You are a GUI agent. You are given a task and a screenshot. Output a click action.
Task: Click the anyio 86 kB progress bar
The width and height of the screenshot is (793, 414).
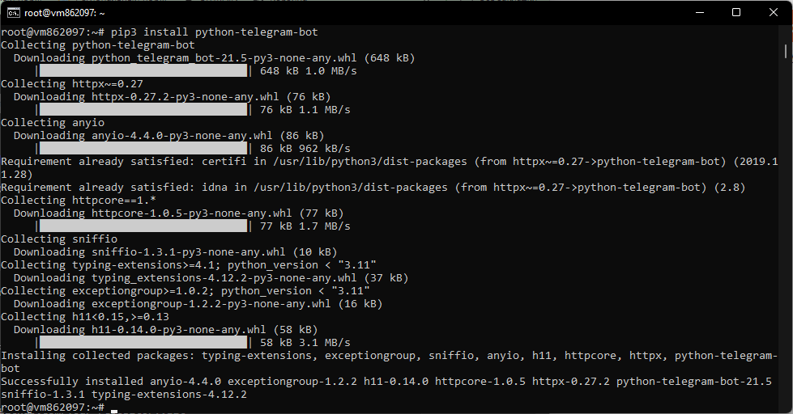click(143, 149)
